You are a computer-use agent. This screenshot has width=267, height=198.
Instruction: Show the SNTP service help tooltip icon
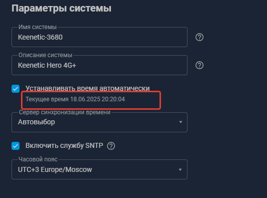(x=111, y=146)
